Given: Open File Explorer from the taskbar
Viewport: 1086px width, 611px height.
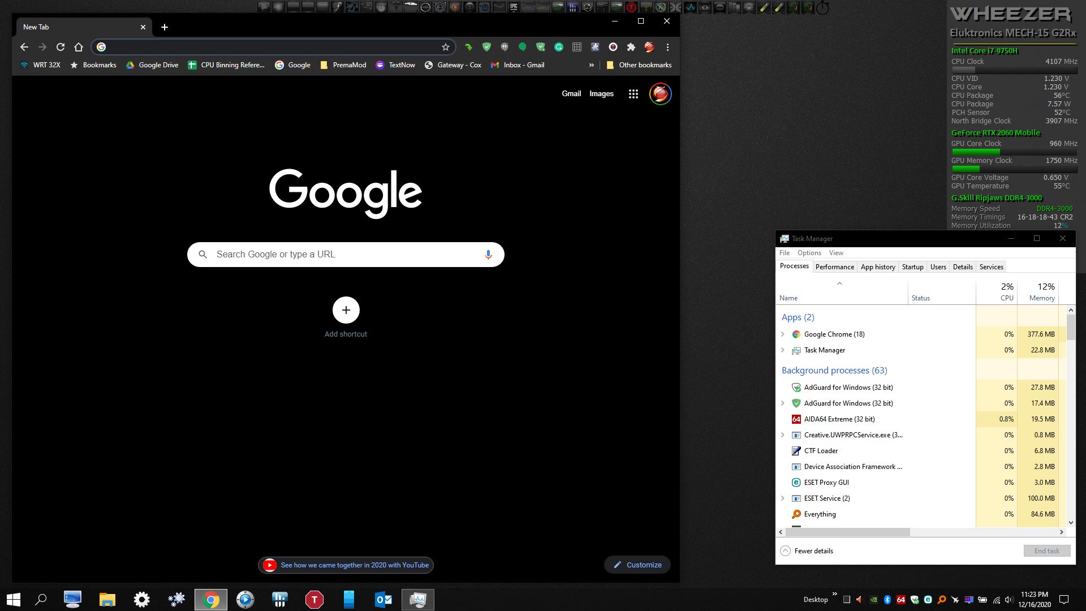Looking at the screenshot, I should [x=107, y=600].
